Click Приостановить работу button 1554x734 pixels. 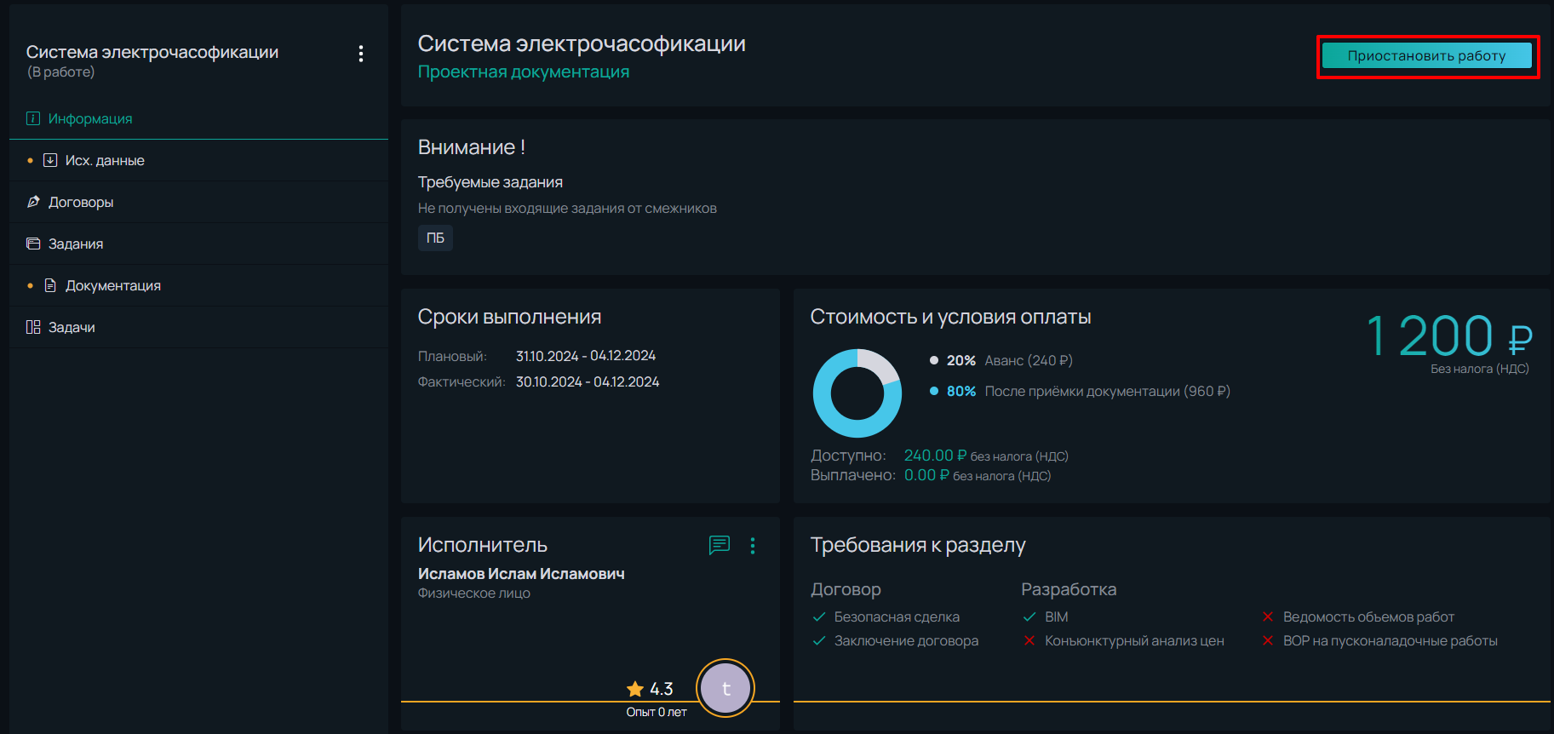(x=1426, y=56)
